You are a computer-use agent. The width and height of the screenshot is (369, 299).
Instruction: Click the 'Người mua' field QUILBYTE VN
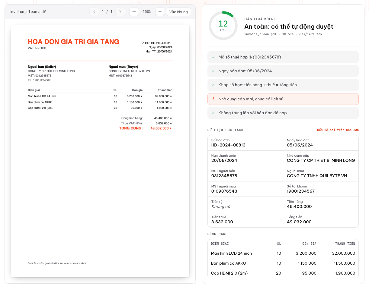coord(321,174)
